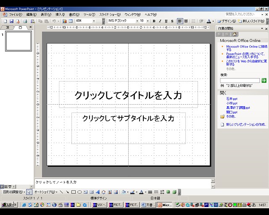The height and width of the screenshot is (215, 269).
Task: Open fill color dropdown arrow
Action: tap(128, 192)
